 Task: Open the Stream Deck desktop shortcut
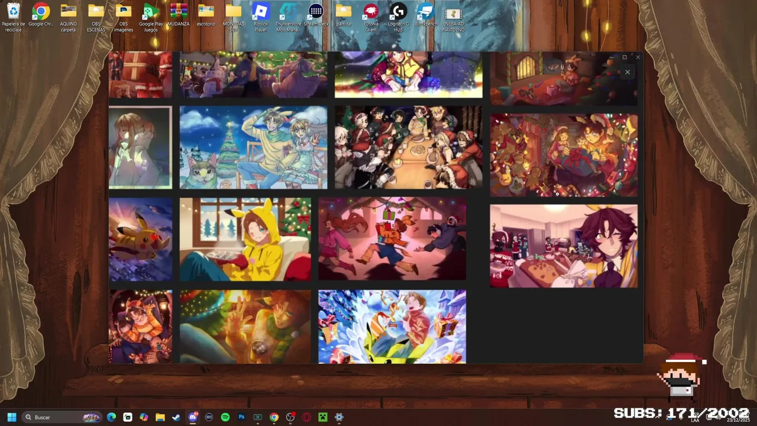pos(316,16)
